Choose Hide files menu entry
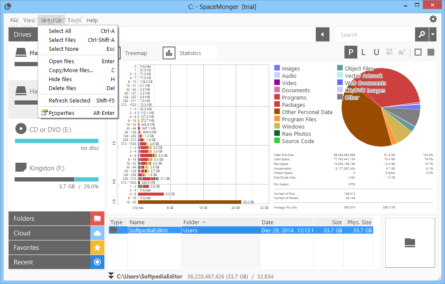 point(78,79)
